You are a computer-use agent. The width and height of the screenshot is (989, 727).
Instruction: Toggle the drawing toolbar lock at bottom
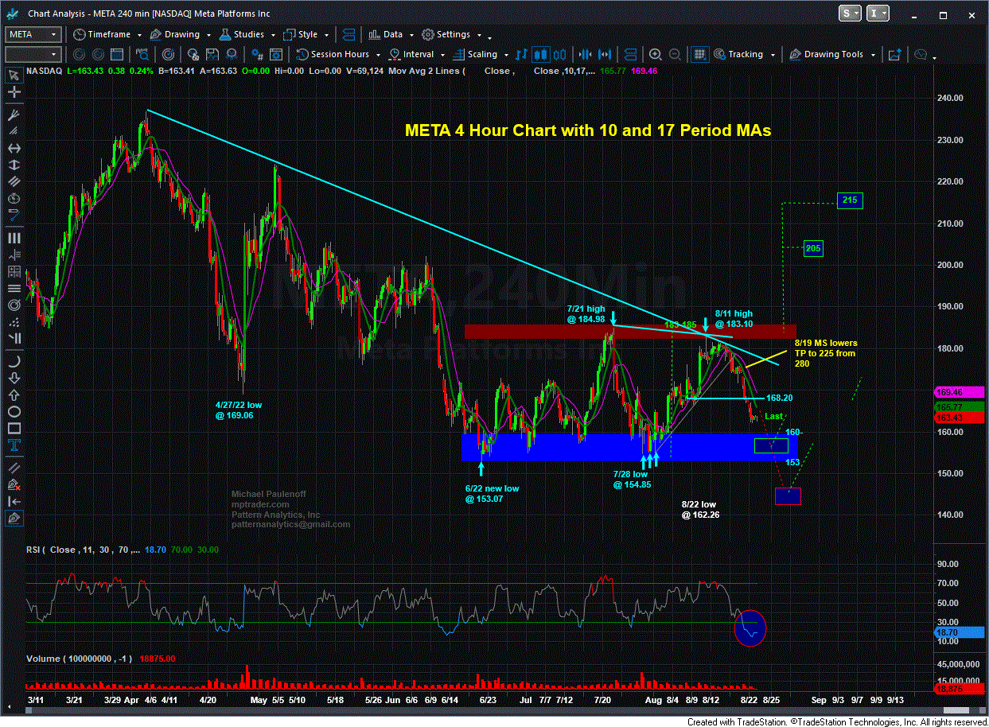click(x=14, y=519)
